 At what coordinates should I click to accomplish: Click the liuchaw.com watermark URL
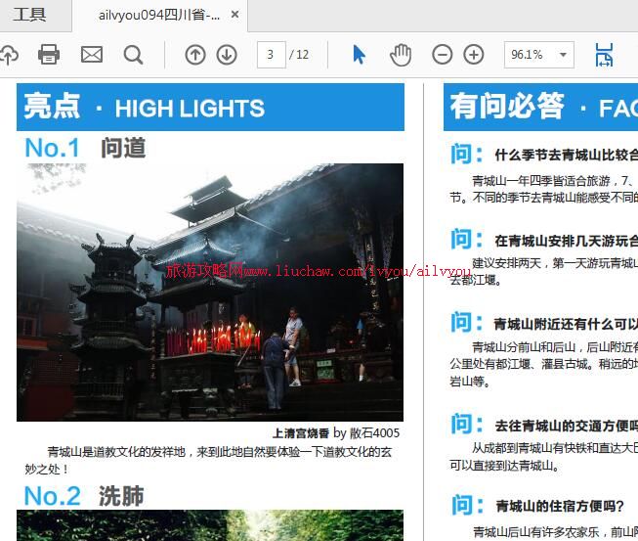[x=319, y=270]
